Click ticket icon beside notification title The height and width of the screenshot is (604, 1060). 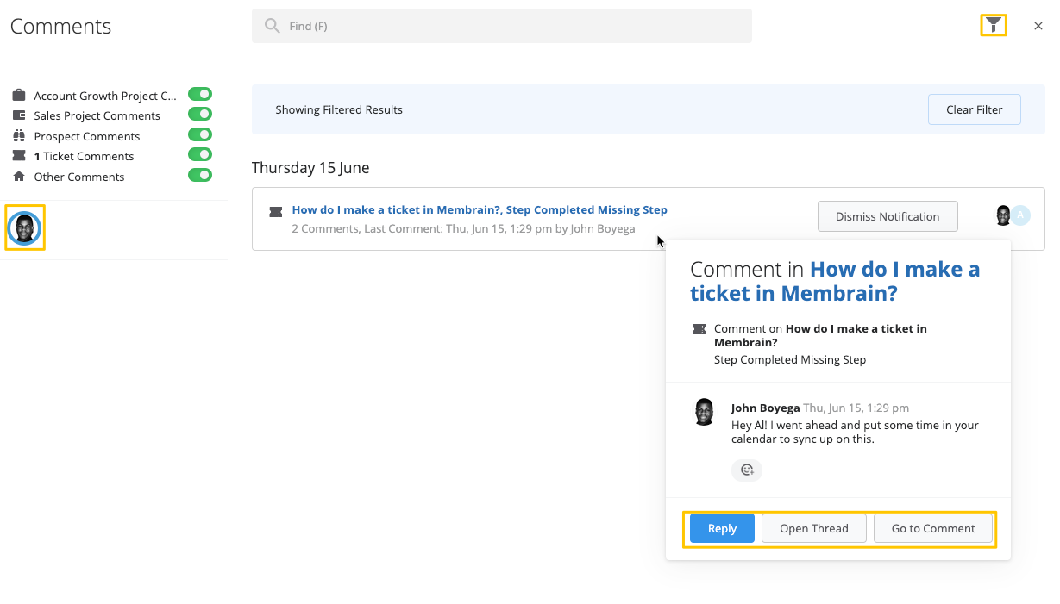pyautogui.click(x=276, y=211)
